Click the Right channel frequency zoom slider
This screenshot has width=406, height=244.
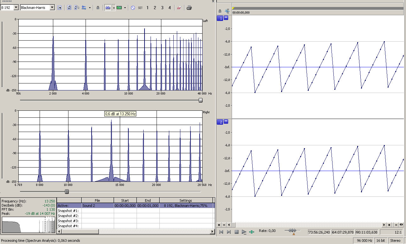67,191
